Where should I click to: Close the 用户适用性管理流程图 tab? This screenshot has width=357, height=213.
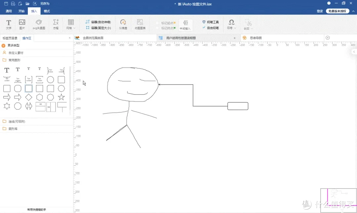click(234, 38)
